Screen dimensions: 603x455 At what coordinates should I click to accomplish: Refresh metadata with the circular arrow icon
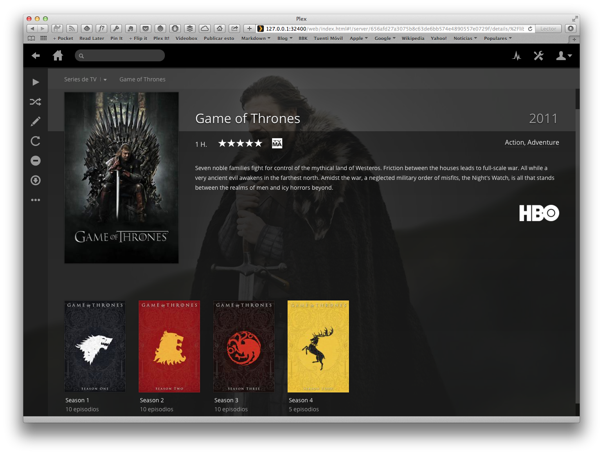coord(36,141)
